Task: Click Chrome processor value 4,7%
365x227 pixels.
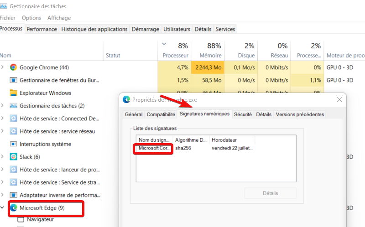Action: coord(174,67)
